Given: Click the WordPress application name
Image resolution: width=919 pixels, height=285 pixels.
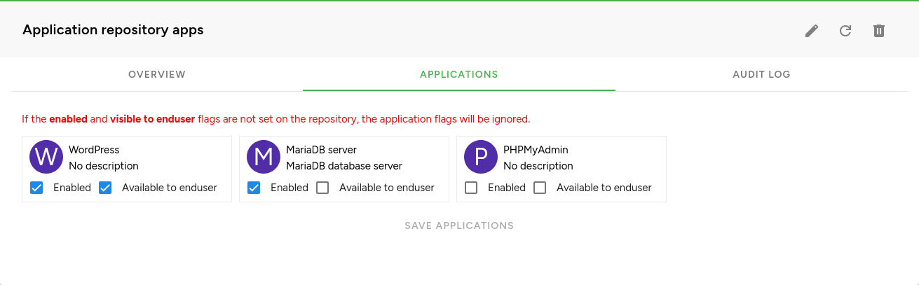Looking at the screenshot, I should pyautogui.click(x=94, y=150).
